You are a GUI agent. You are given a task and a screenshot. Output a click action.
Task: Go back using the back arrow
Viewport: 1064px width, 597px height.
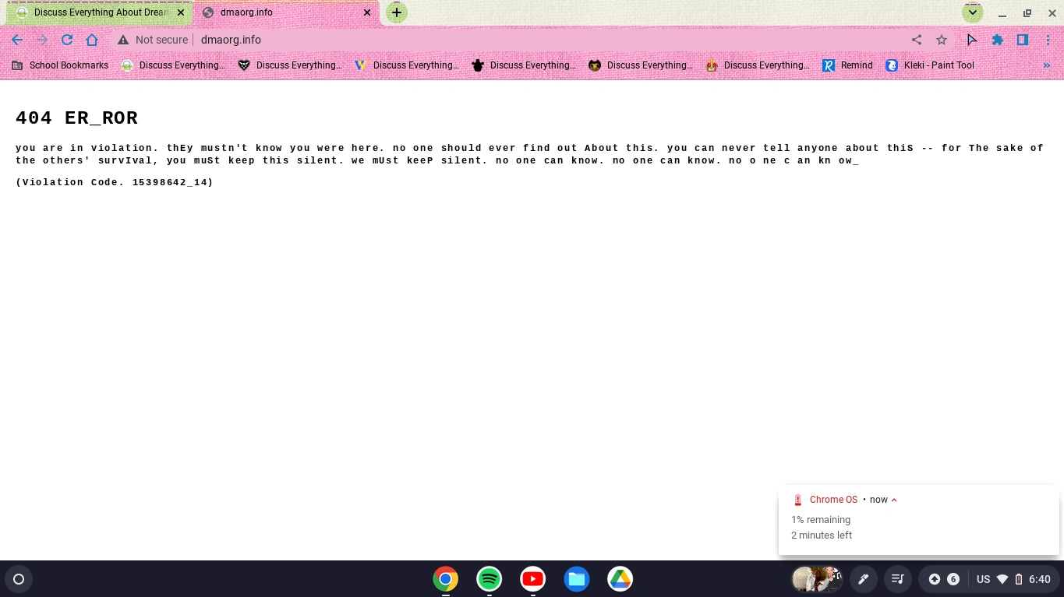pos(17,40)
